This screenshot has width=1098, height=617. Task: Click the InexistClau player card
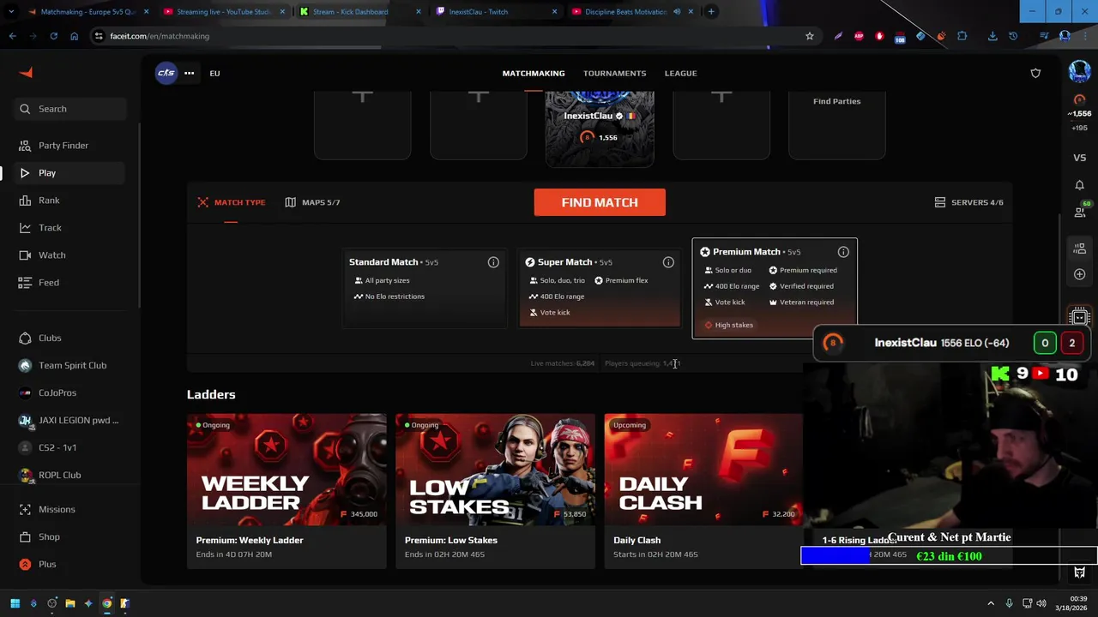pos(600,128)
